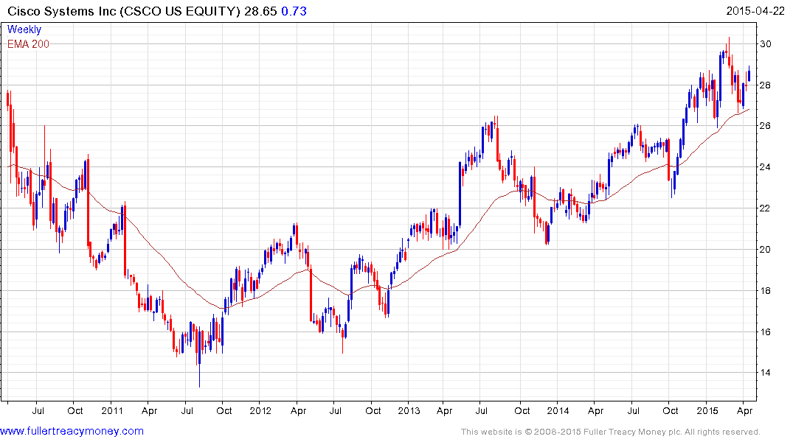The width and height of the screenshot is (793, 442).
Task: Click the 20 price axis label
Action: point(765,250)
